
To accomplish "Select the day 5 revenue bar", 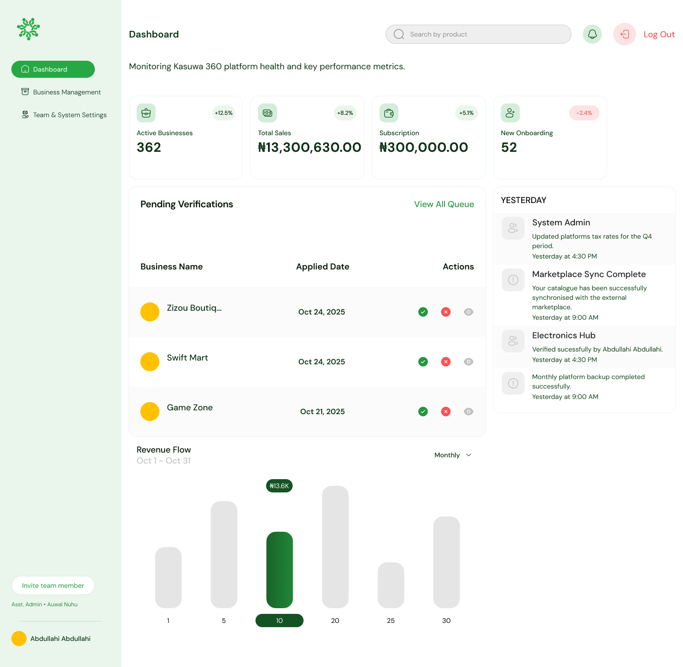I will (x=224, y=555).
